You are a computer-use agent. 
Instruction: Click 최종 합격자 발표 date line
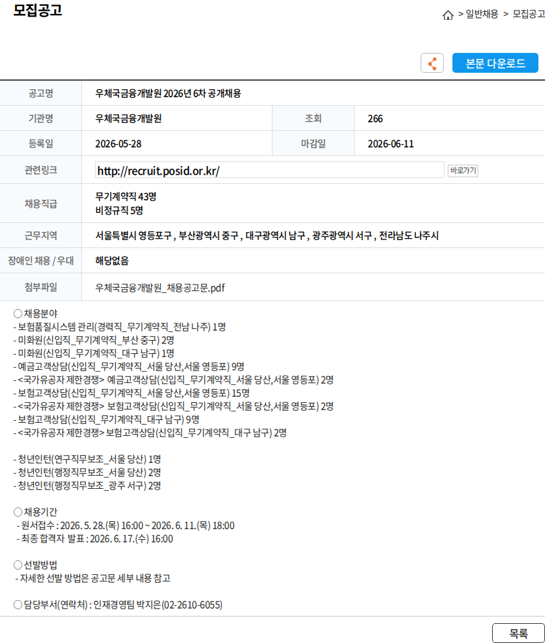pos(95,539)
